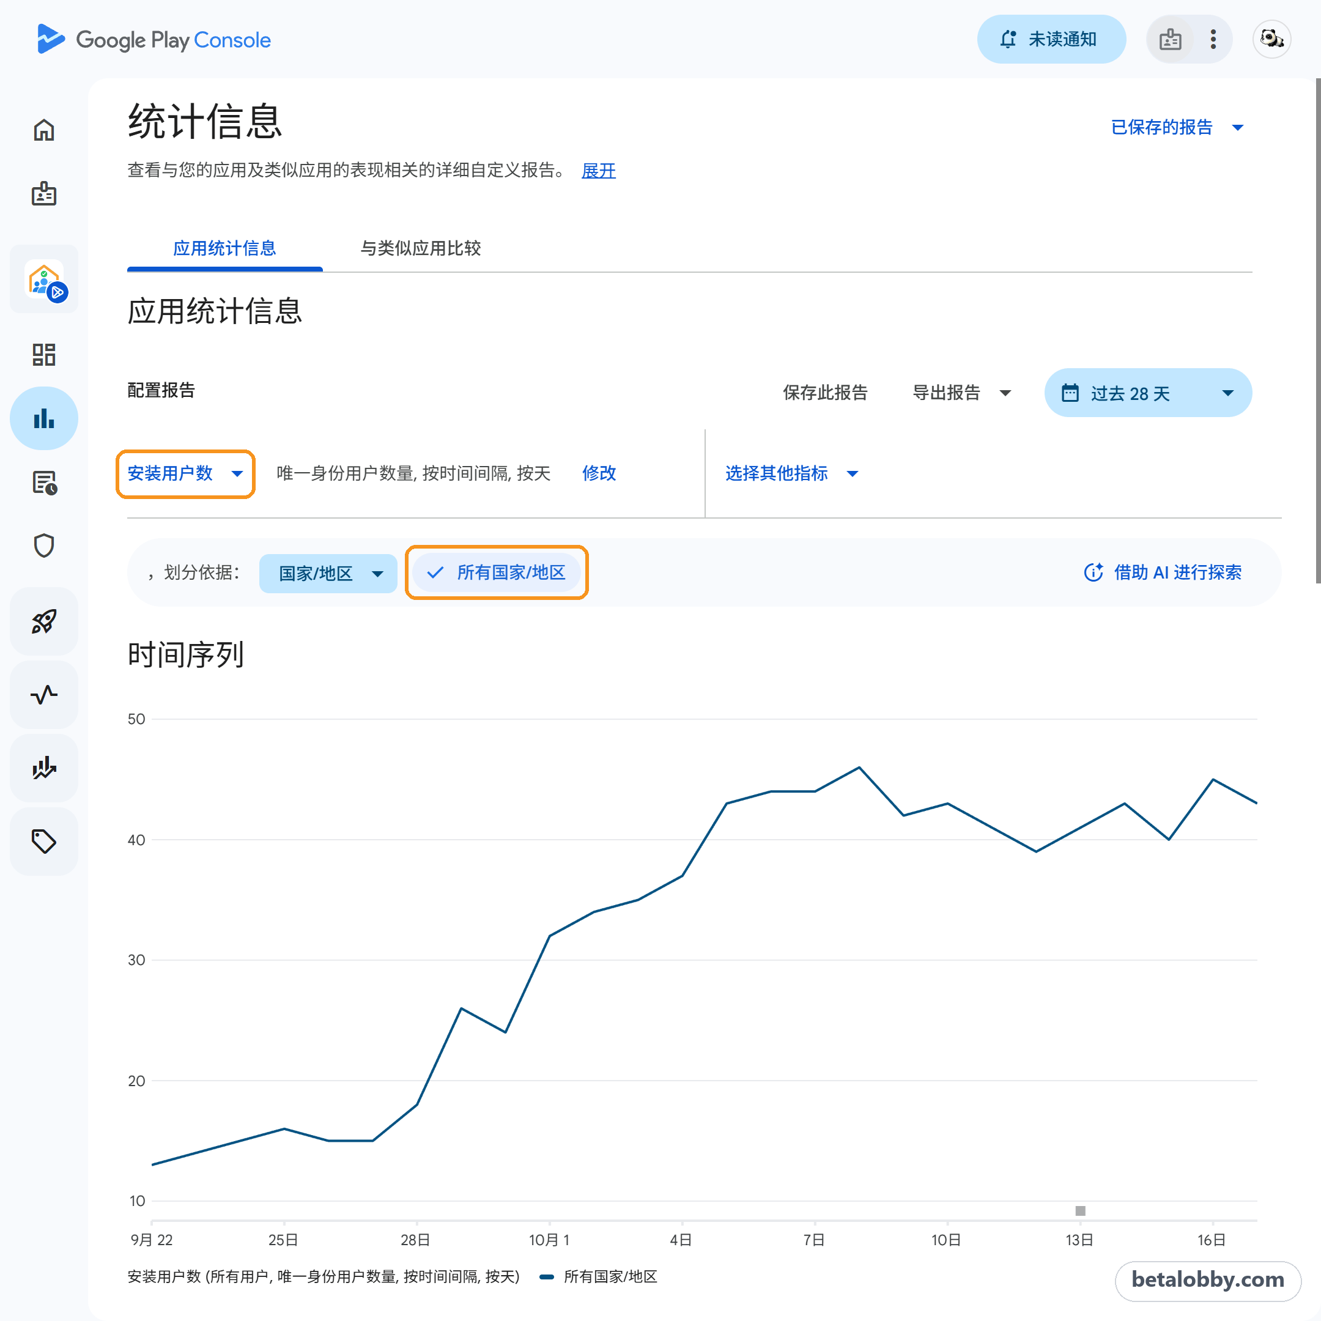Open the statistics bar chart sidebar icon
Image resolution: width=1321 pixels, height=1321 pixels.
[x=44, y=418]
